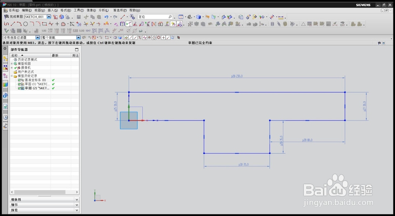395x216 pixels.
Task: Open the 整个装配 selection scope dropdown
Action: tap(78, 38)
